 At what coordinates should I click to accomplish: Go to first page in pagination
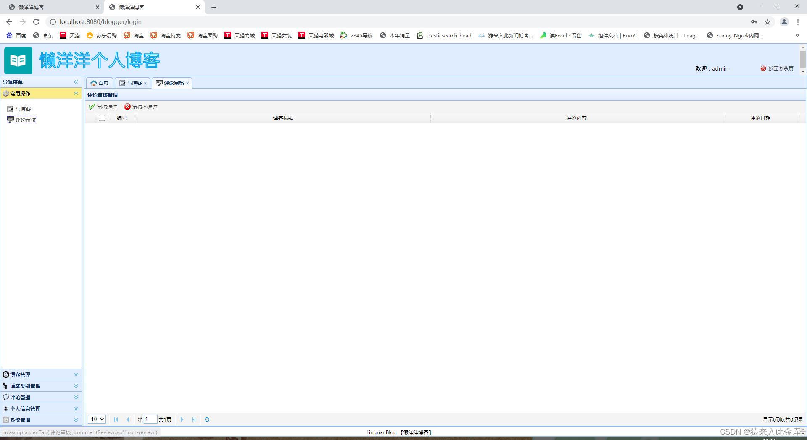click(116, 419)
